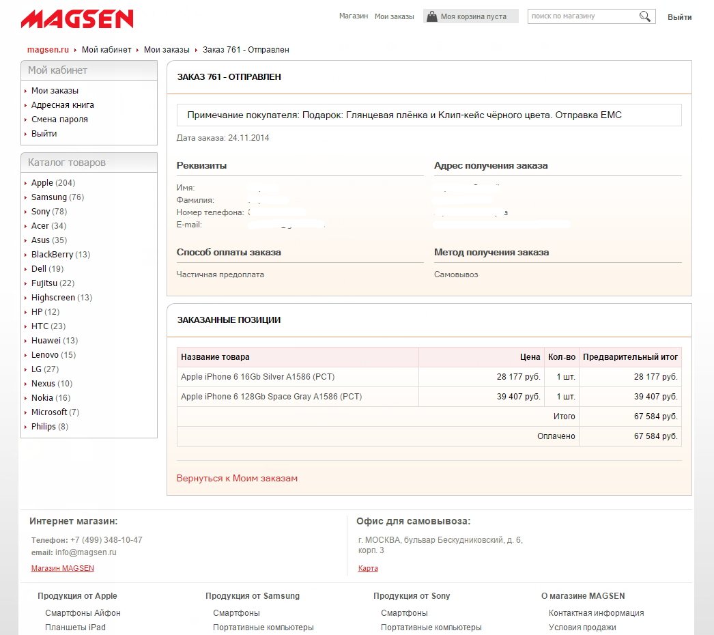
Task: View the Asus (35) catalog category
Action: tap(49, 240)
